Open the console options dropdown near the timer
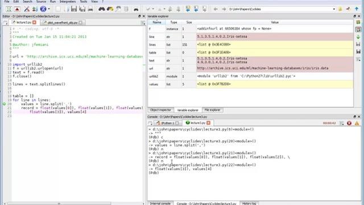The width and height of the screenshot is (364, 205). point(341,123)
